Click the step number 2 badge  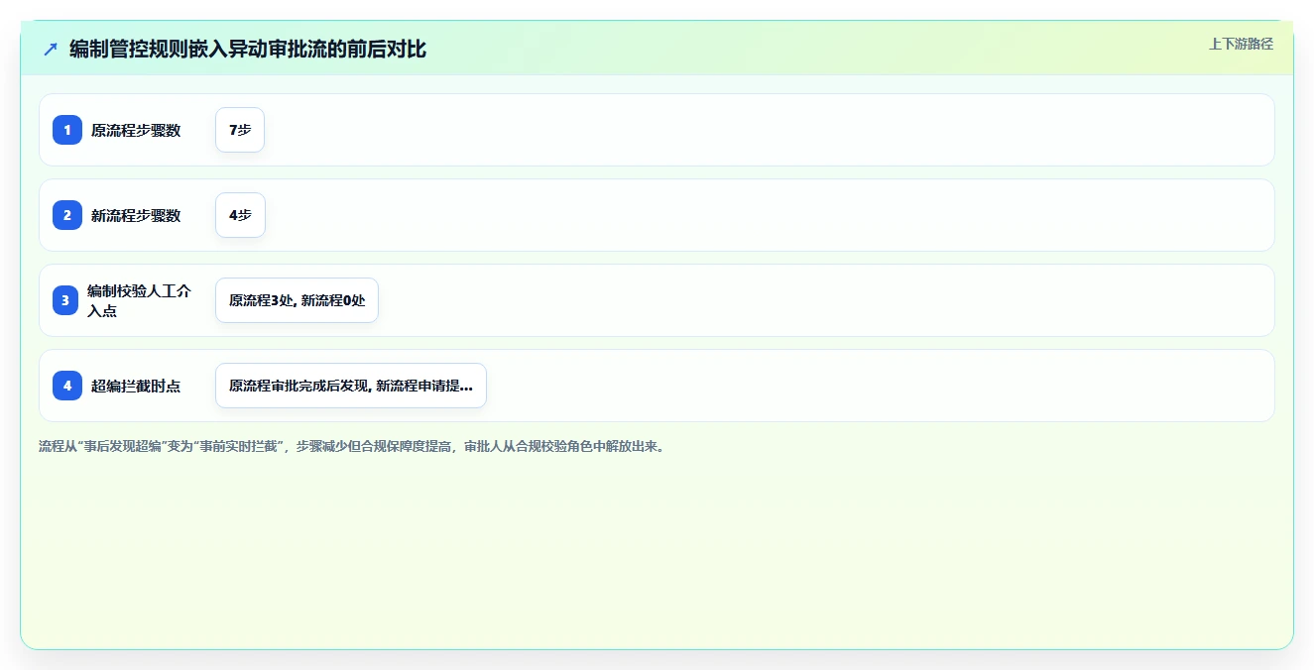(x=67, y=215)
